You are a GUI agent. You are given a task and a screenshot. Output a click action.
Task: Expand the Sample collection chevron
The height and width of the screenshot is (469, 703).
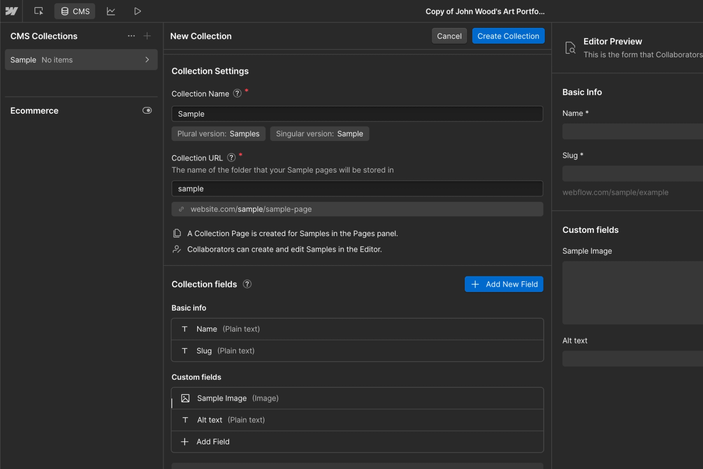point(147,60)
